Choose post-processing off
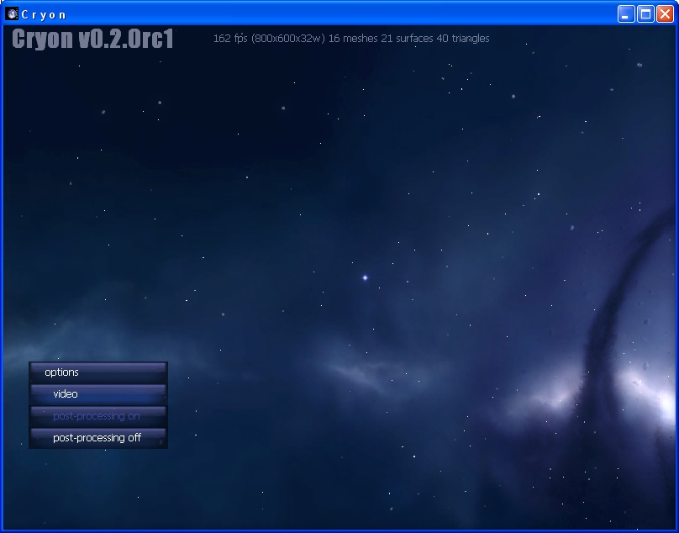 [x=98, y=438]
